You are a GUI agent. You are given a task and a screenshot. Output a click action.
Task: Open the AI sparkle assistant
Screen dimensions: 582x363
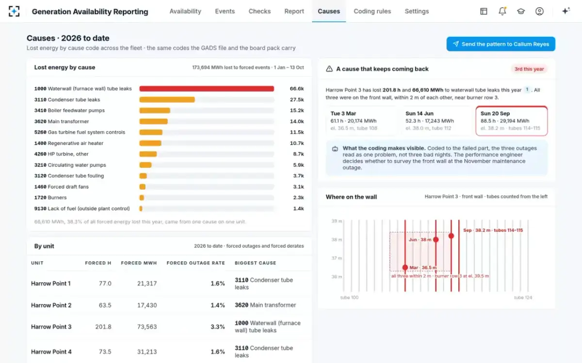(566, 11)
